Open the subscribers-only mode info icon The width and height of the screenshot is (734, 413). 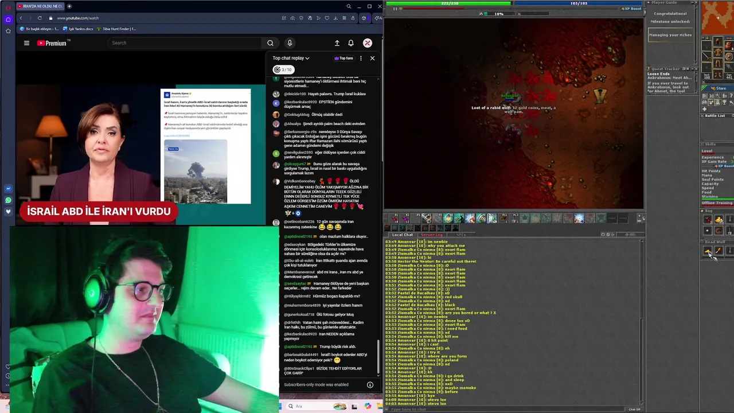tap(370, 385)
